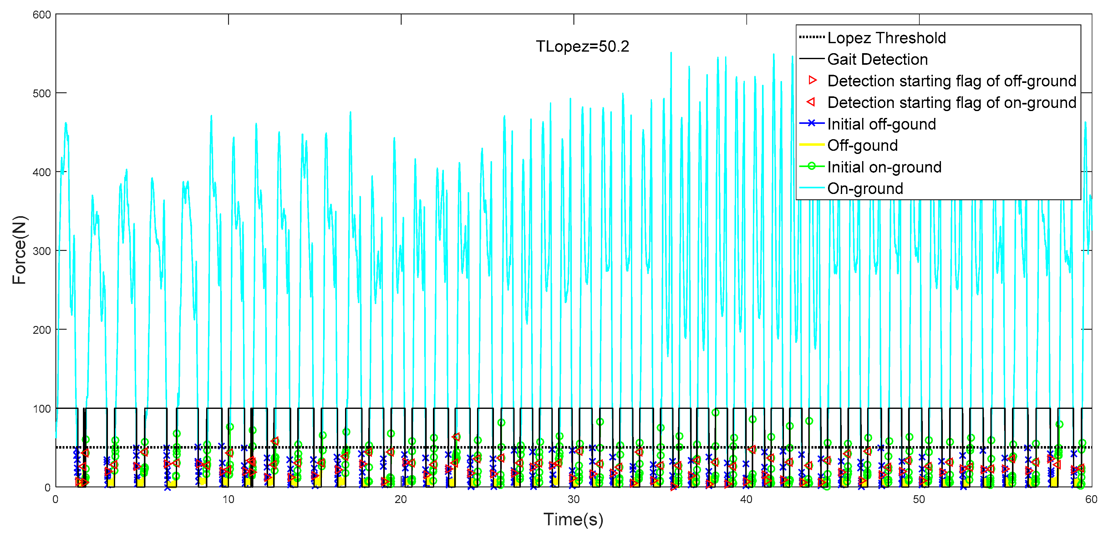Viewport: 1108px width, 539px height.
Task: Click green circle marker legend icon
Action: click(x=811, y=166)
